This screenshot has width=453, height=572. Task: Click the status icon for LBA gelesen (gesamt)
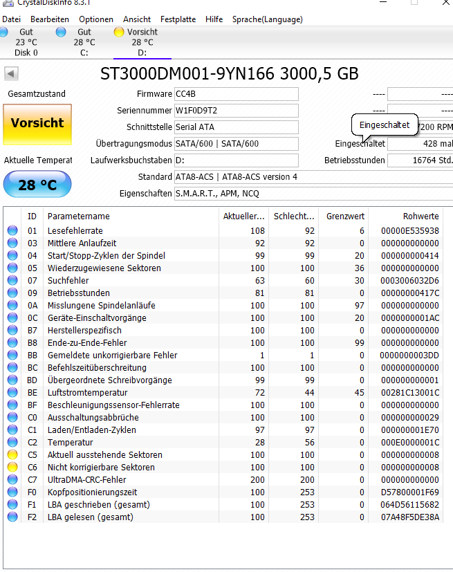click(12, 517)
